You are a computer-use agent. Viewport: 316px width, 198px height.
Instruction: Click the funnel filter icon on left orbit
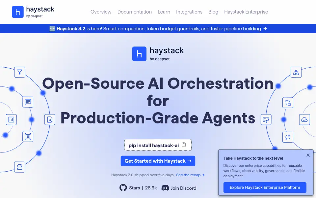click(19, 72)
